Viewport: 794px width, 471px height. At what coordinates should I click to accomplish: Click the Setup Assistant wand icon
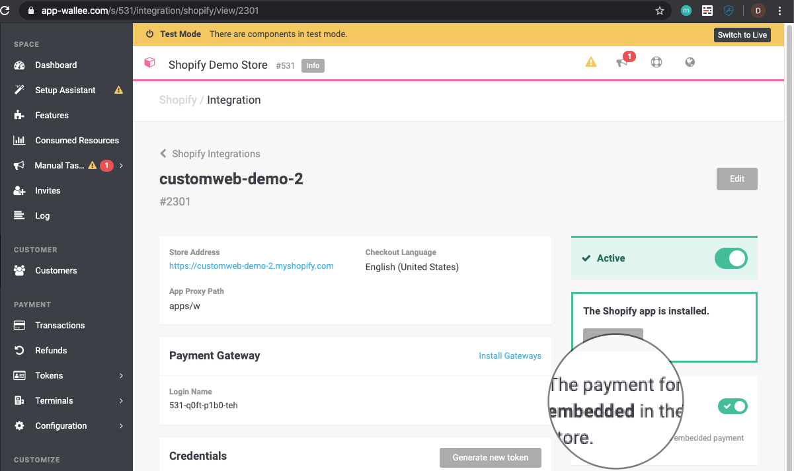[19, 91]
